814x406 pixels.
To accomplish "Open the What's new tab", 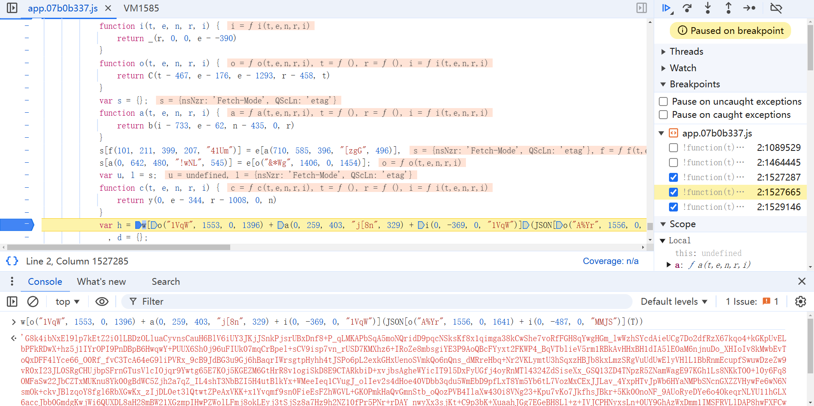I will (x=101, y=281).
